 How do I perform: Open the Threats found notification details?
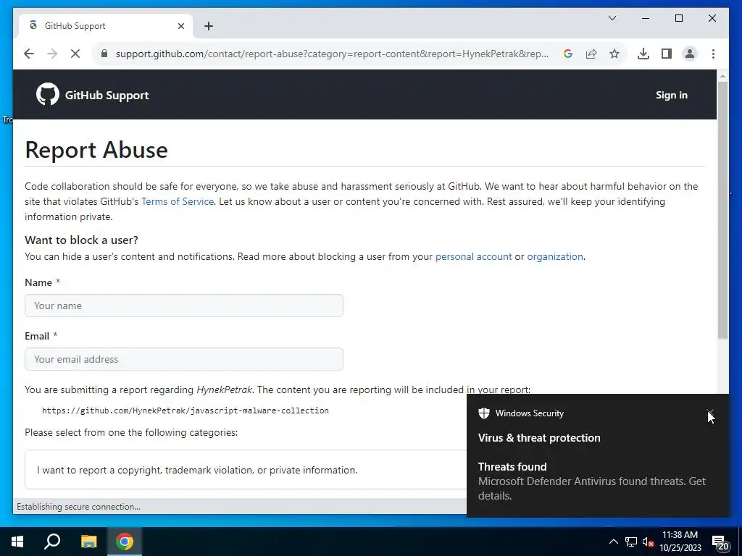(x=591, y=481)
